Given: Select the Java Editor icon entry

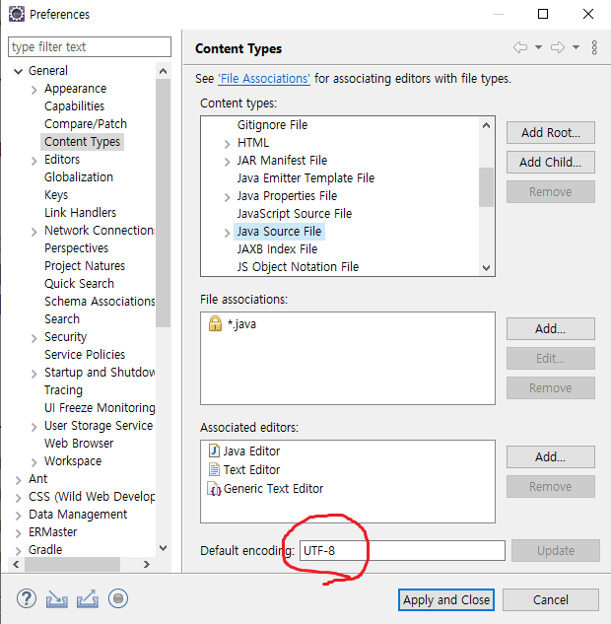Looking at the screenshot, I should pos(214,451).
